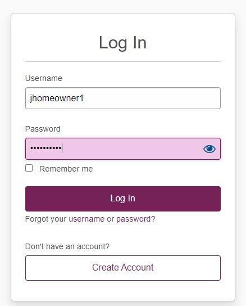The image size is (246, 306).
Task: Click the Remember me label text
Action: pos(66,169)
